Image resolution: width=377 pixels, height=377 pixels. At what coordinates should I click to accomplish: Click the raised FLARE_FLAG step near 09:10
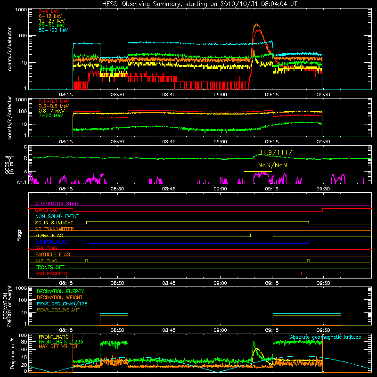click(x=262, y=234)
